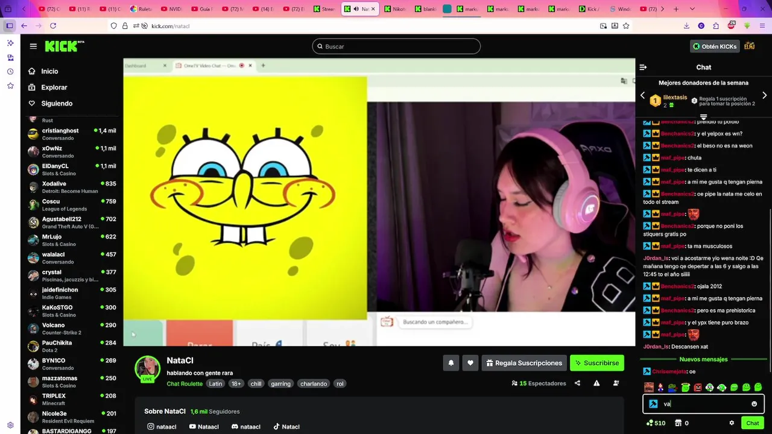Go back with browser back arrow
772x434 pixels.
point(24,26)
